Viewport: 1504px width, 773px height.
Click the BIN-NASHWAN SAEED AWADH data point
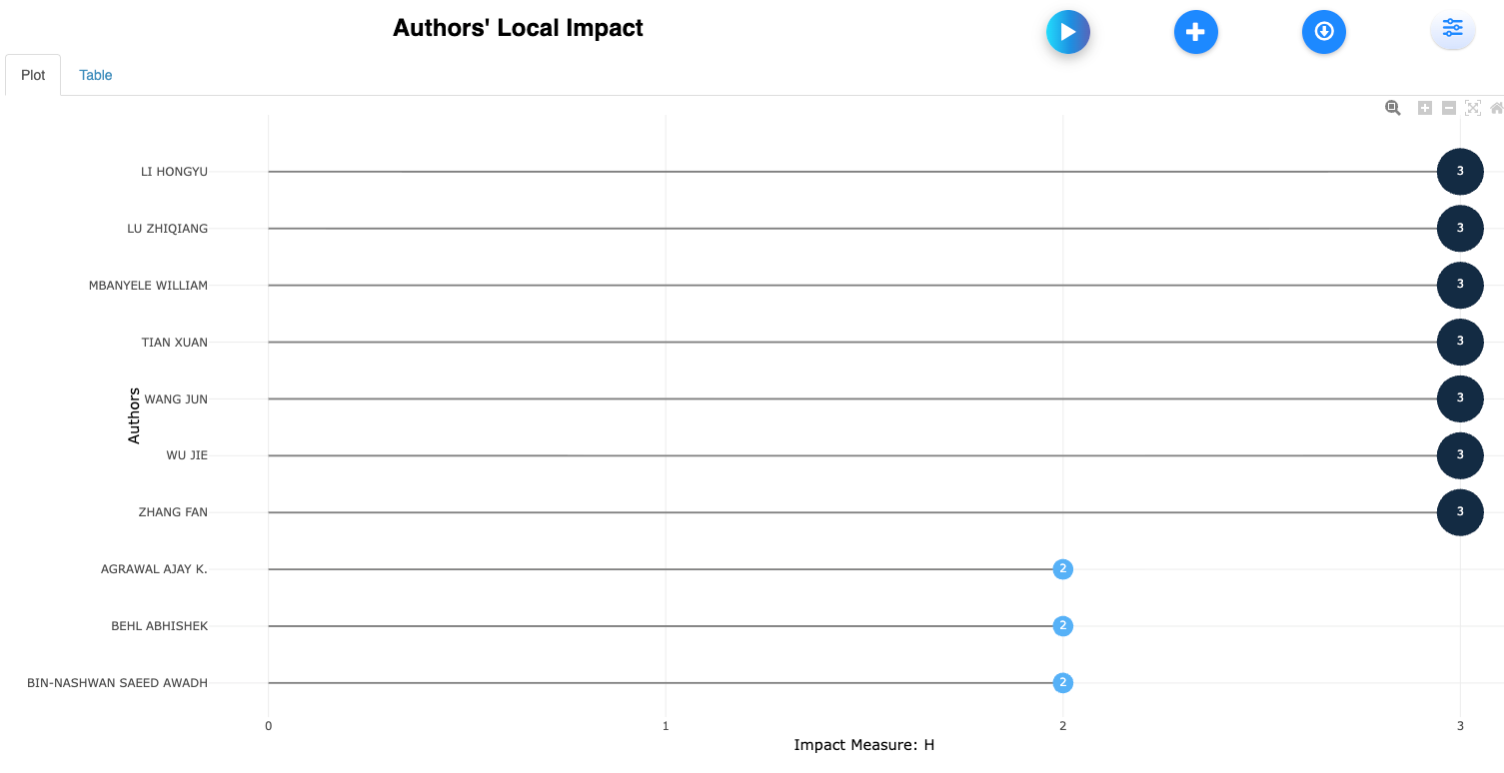1062,683
